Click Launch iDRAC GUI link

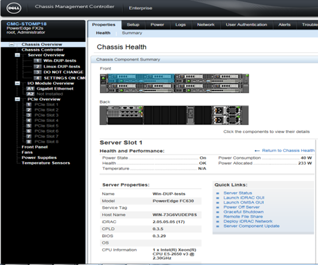pyautogui.click(x=244, y=198)
